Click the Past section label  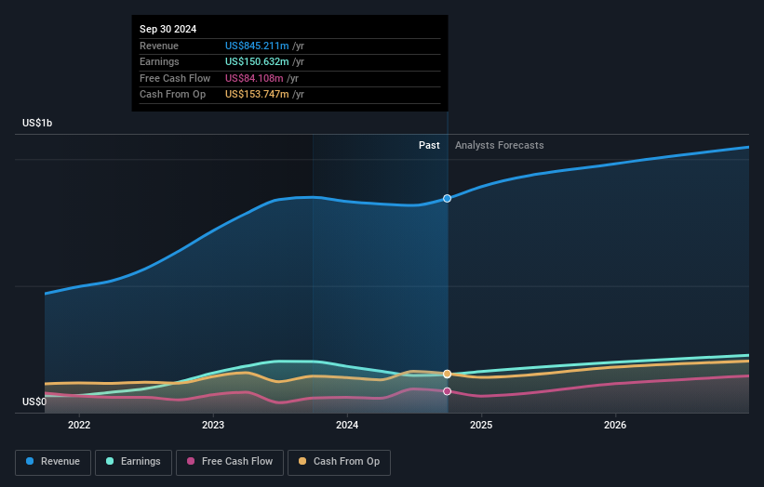[x=429, y=146]
